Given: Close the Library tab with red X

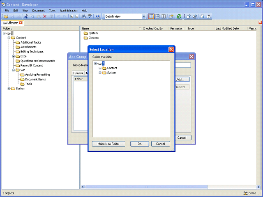Looking at the screenshot, I should [21, 23].
